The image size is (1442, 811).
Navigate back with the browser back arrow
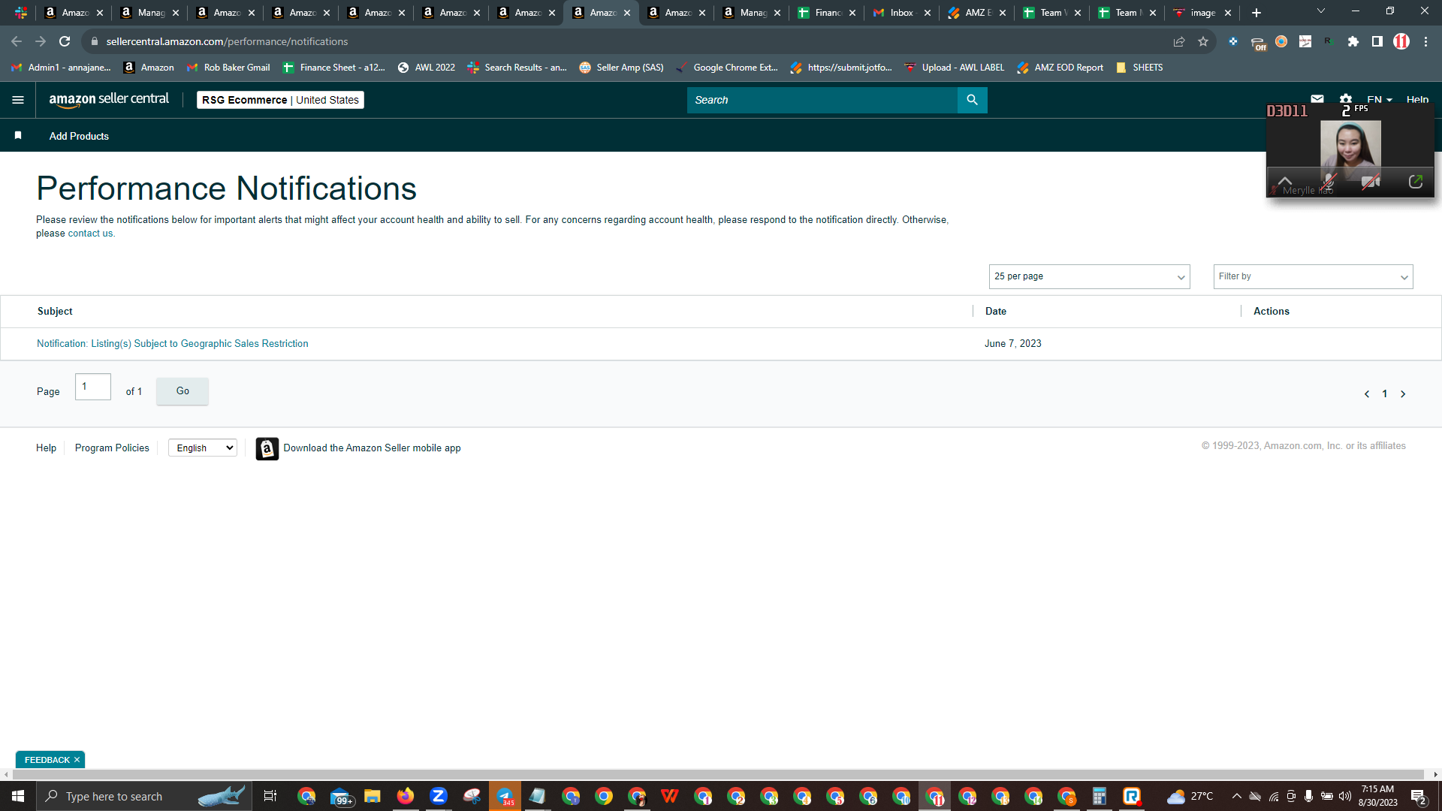[x=17, y=41]
